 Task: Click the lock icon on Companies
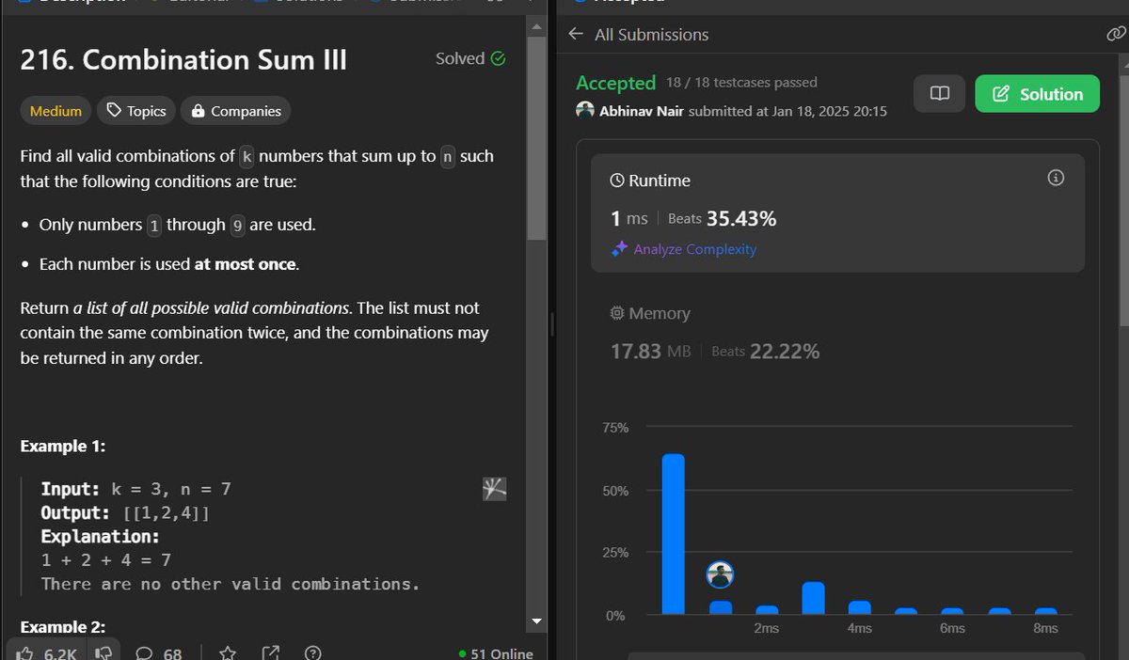(198, 111)
